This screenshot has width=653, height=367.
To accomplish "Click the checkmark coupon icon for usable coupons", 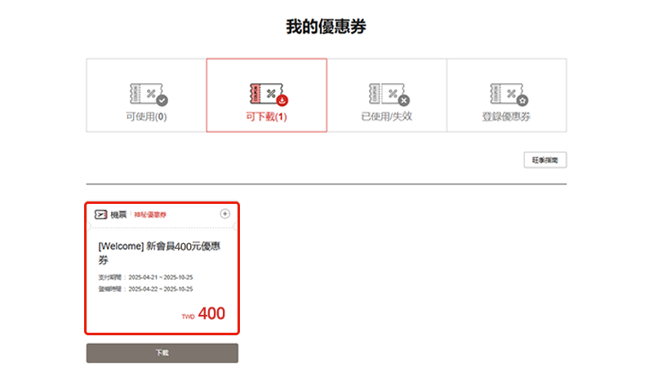I will [147, 95].
